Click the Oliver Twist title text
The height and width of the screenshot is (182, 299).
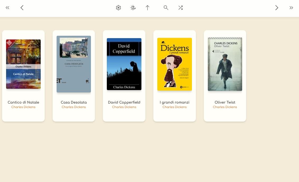[x=225, y=102]
